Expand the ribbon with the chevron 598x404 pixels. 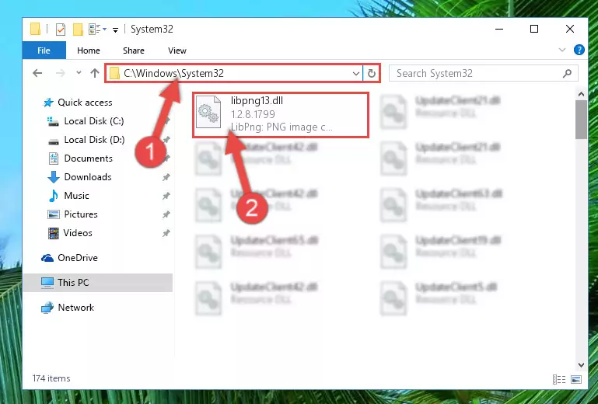click(561, 50)
